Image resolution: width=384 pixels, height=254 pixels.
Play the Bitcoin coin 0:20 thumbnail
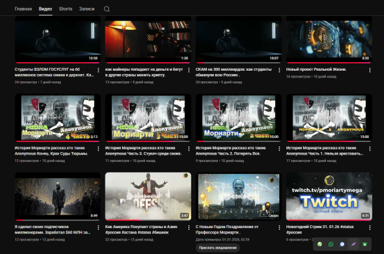point(329,39)
